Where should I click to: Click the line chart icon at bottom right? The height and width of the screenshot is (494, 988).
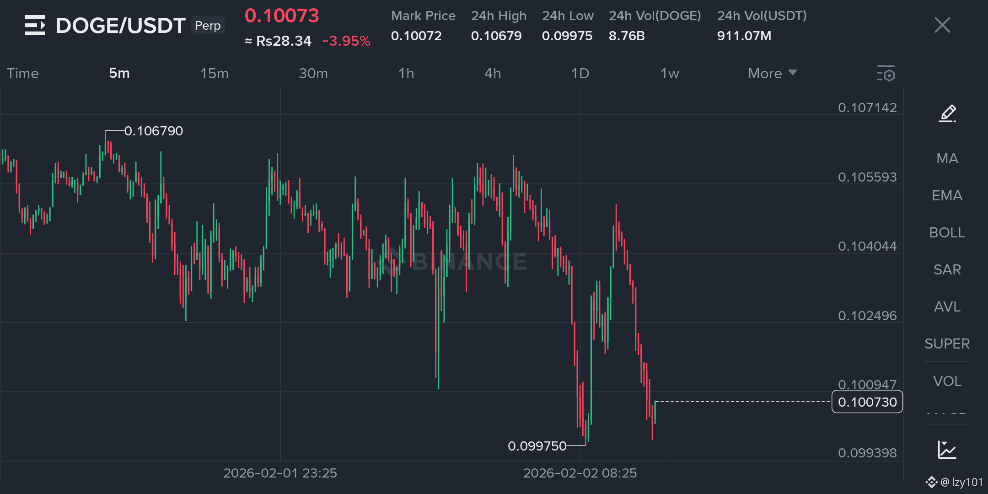[947, 450]
